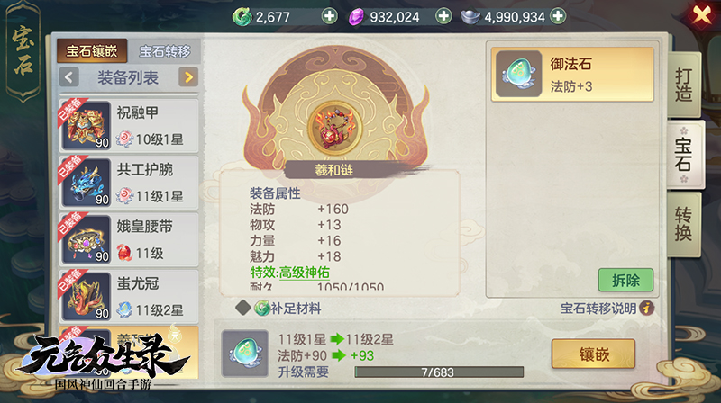Add purple gems with the plus icon

point(443,16)
